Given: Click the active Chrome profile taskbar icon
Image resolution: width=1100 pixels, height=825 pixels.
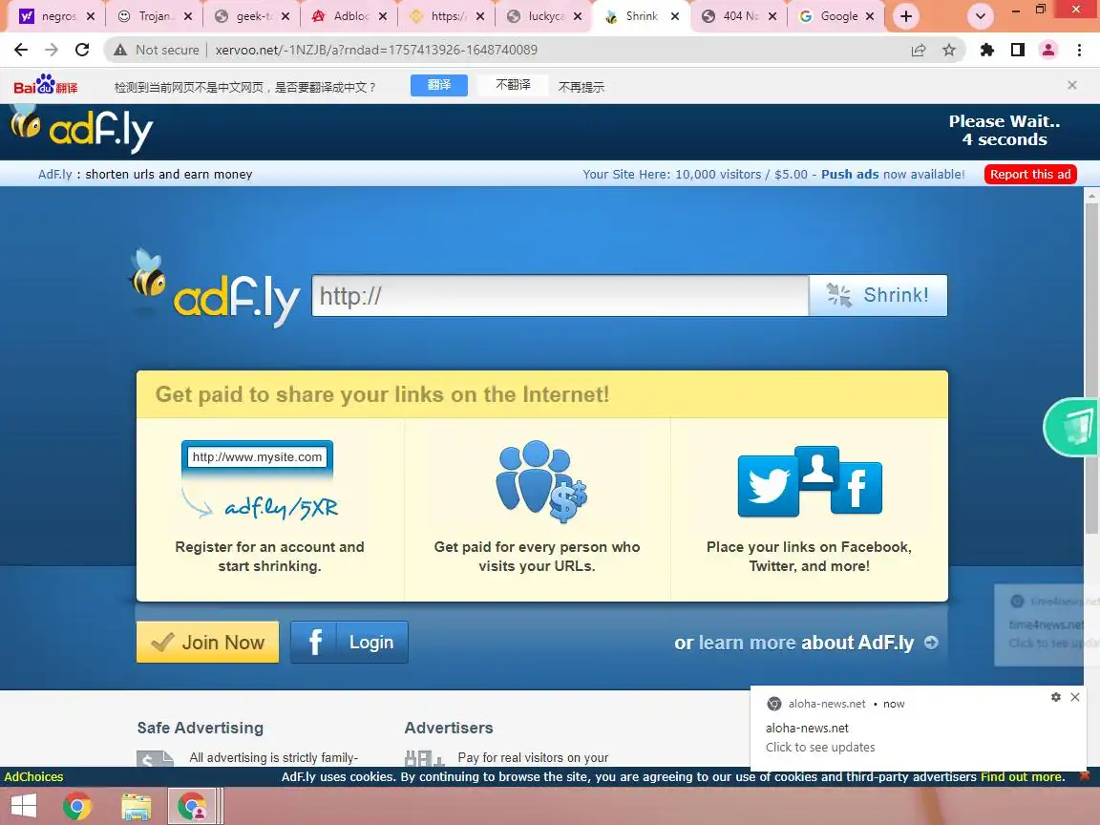Looking at the screenshot, I should click(x=192, y=805).
